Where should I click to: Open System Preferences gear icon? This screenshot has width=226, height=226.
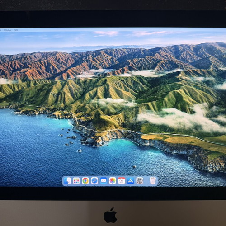click(x=140, y=181)
